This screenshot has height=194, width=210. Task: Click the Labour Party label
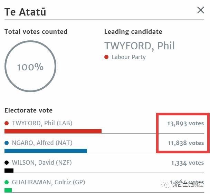tap(128, 57)
